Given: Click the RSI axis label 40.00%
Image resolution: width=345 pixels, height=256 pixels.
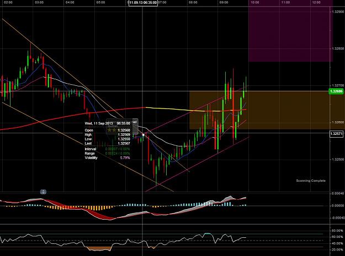Looking at the screenshot, I should coord(337,243).
